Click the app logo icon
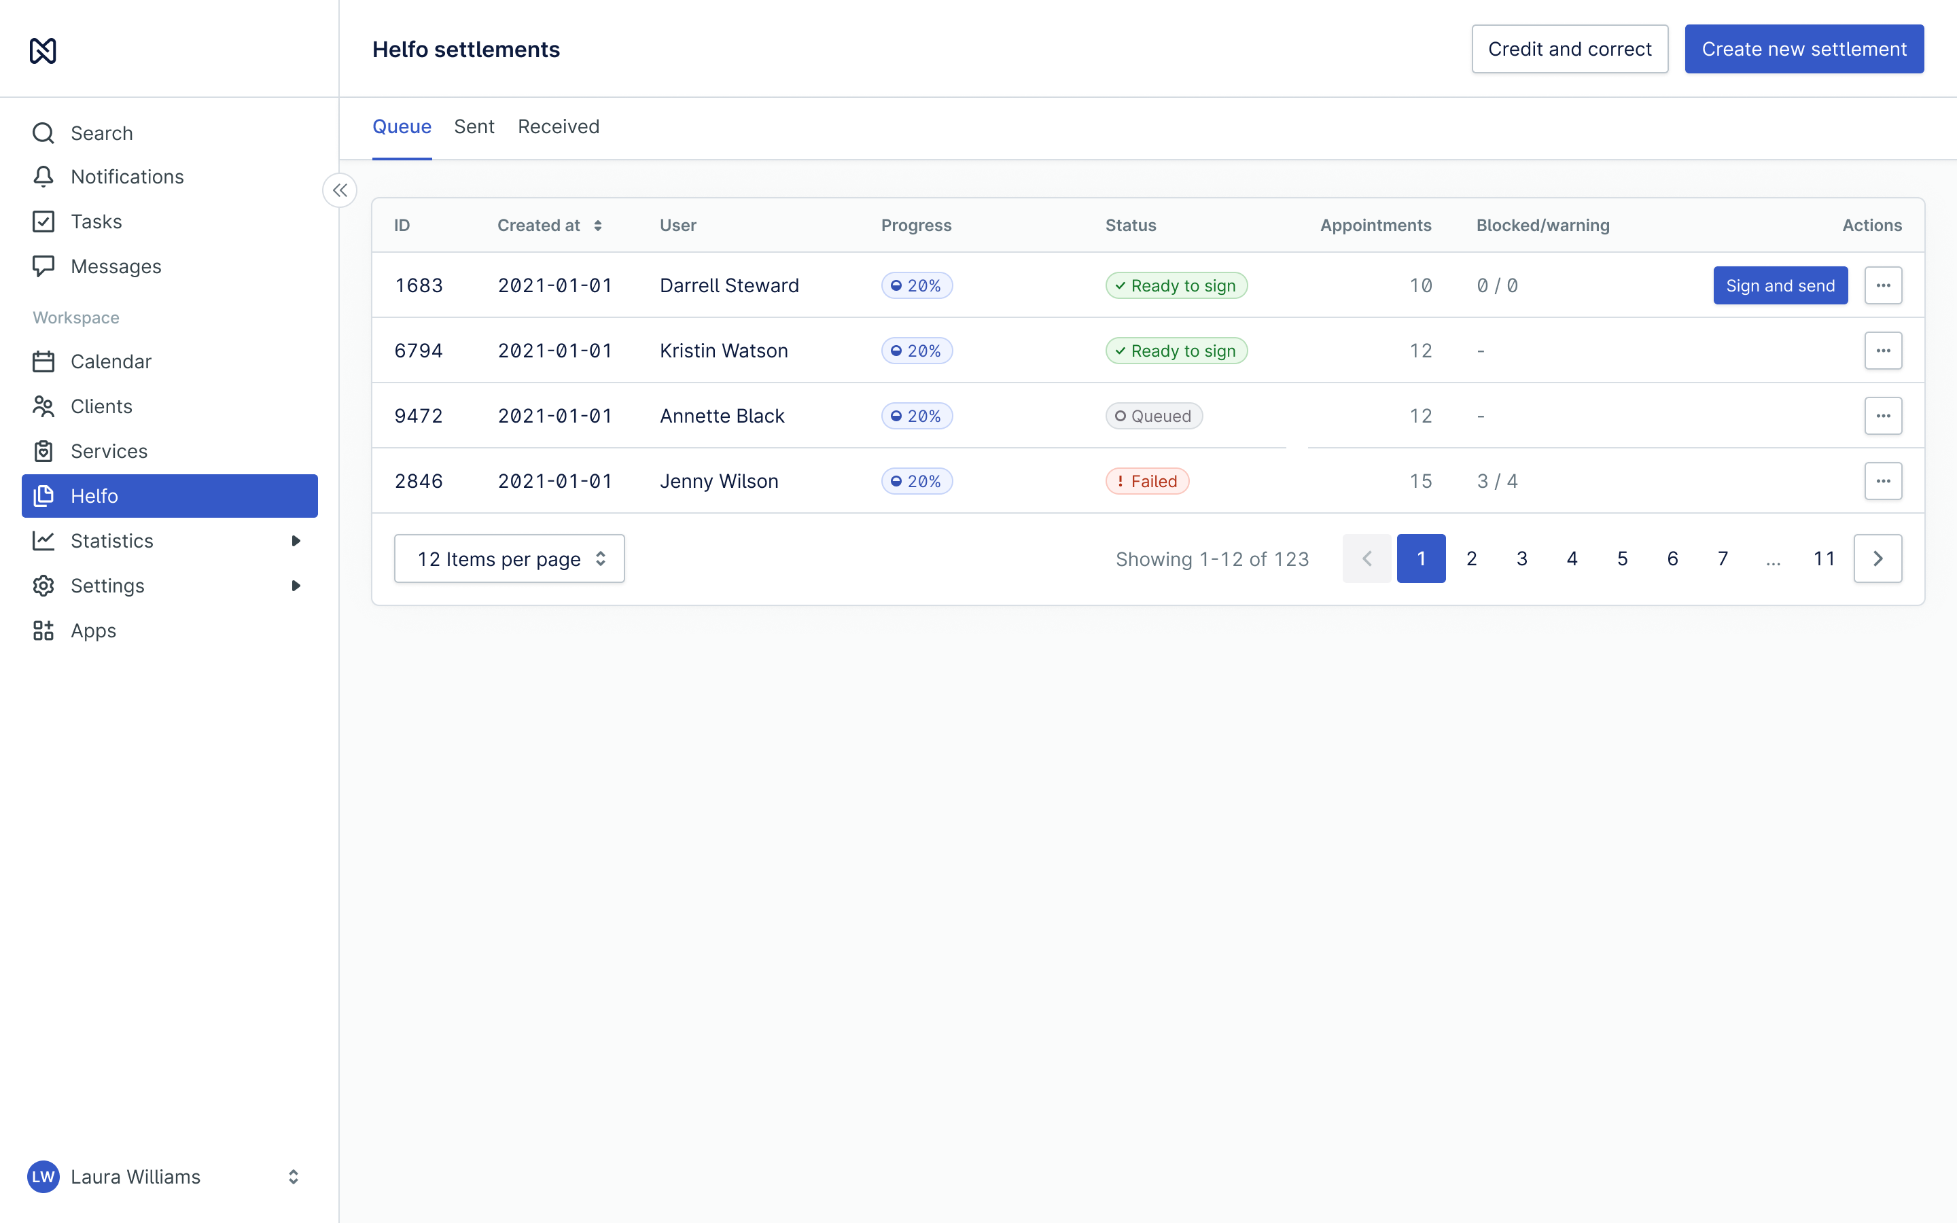 (x=43, y=50)
